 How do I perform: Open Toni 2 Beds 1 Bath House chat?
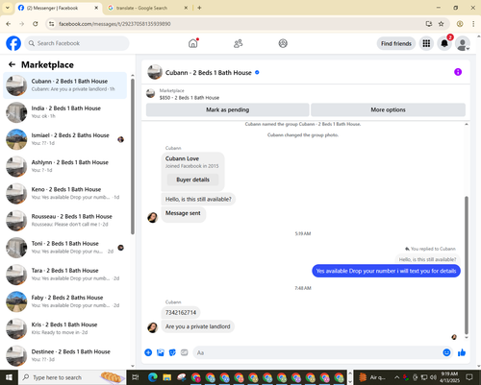[x=65, y=248]
